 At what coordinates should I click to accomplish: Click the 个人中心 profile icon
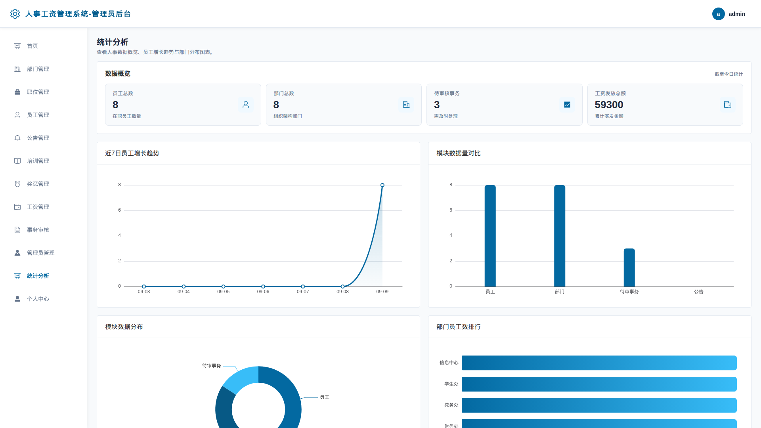click(x=17, y=299)
